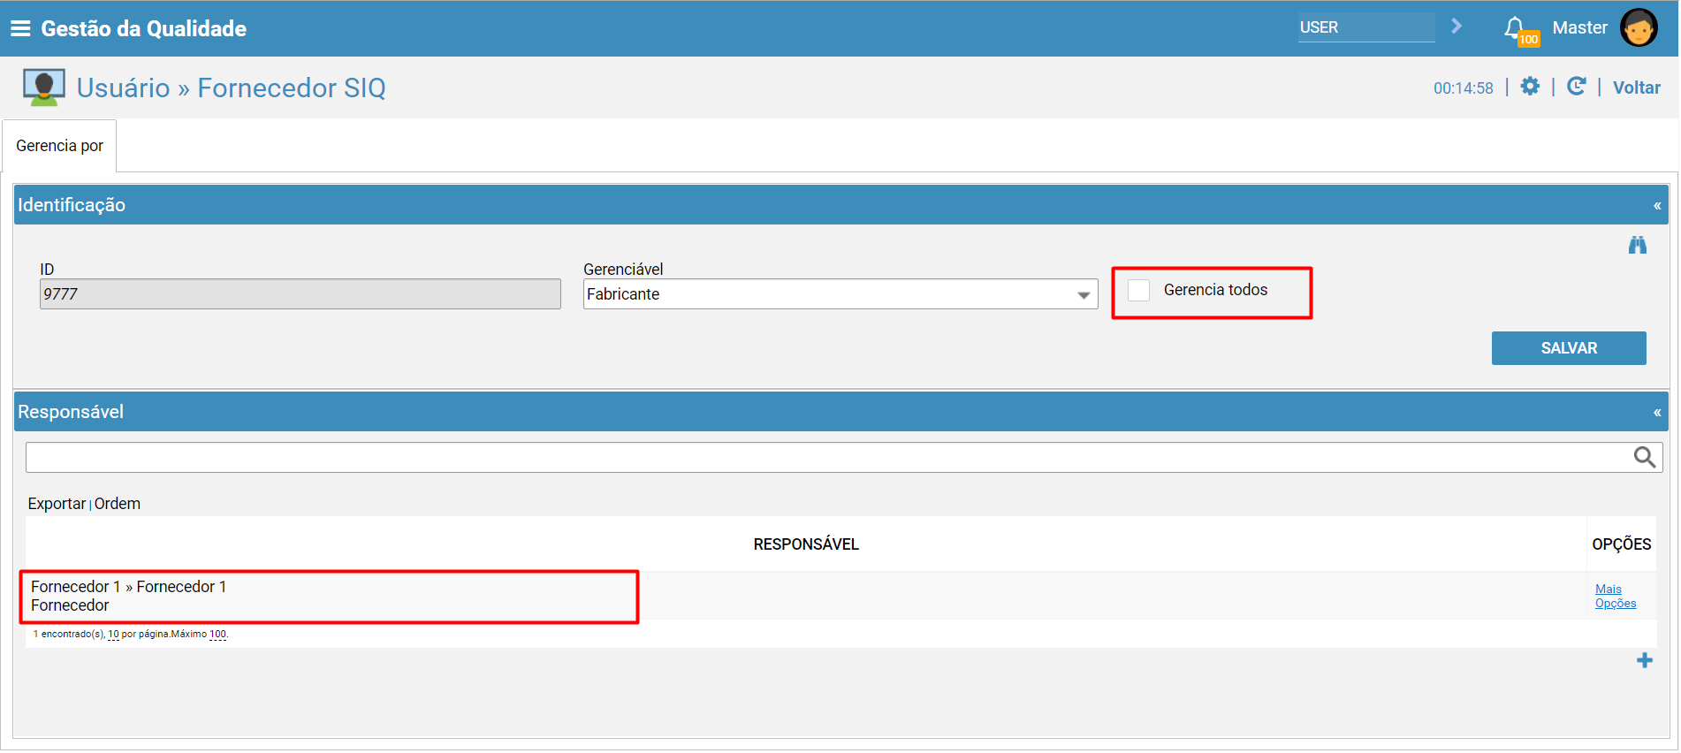Collapse the Responsável panel
1681x753 pixels.
point(1657,412)
